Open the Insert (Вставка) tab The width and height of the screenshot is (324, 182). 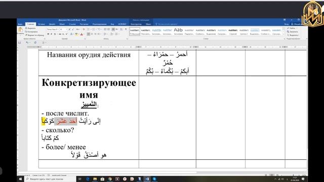click(42, 24)
